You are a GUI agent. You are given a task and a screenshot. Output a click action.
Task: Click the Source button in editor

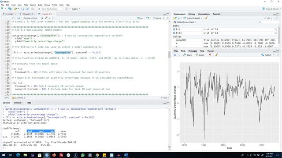click(157, 18)
